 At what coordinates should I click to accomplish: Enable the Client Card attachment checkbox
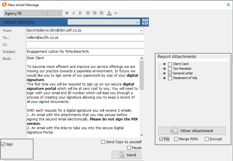pos(170,64)
